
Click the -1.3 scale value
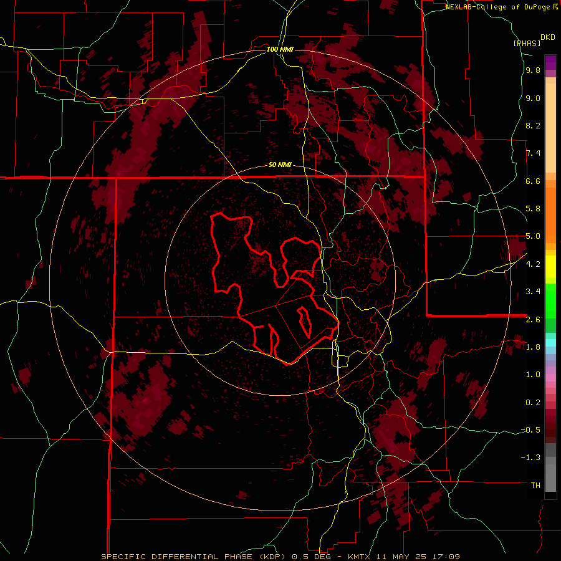530,458
